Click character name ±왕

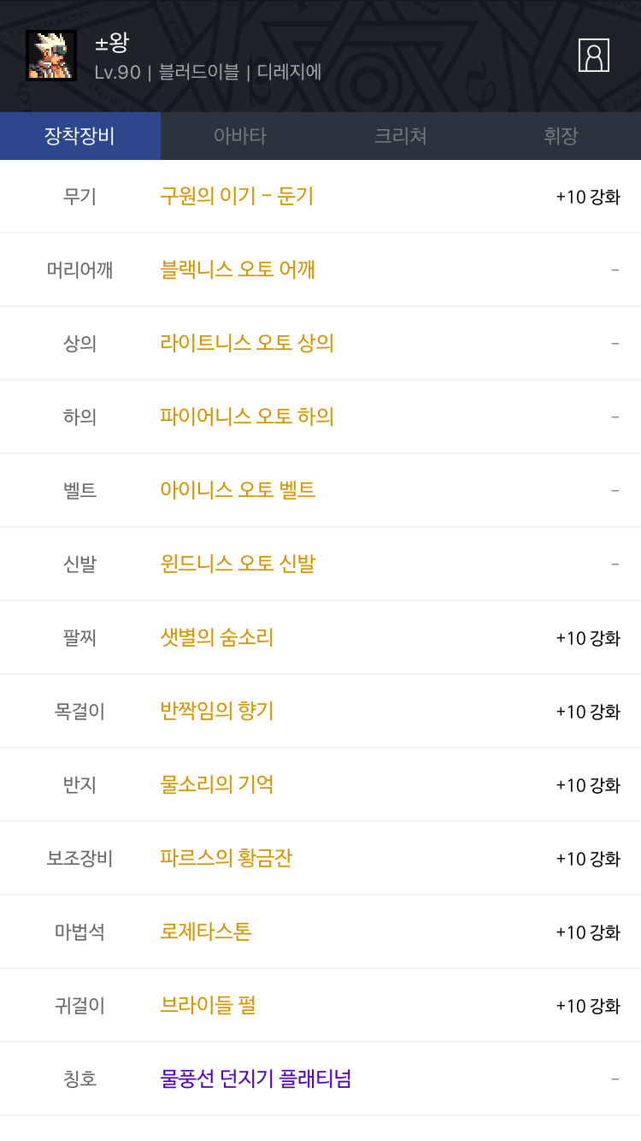tap(112, 43)
